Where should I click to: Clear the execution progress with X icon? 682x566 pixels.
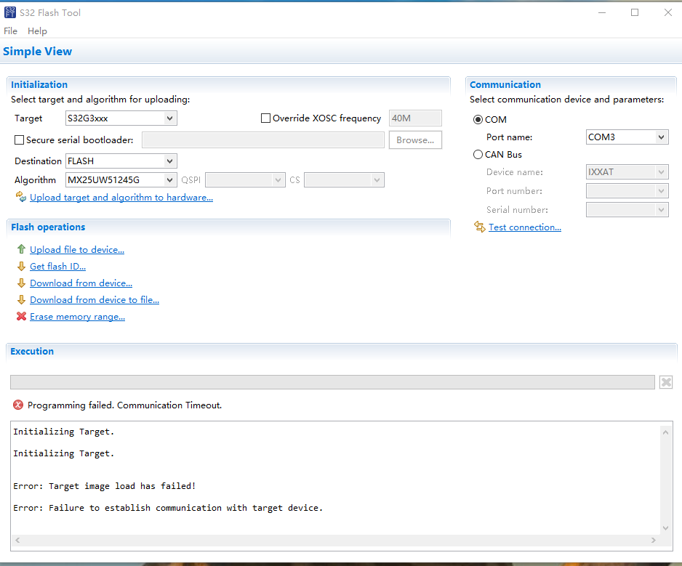click(666, 381)
